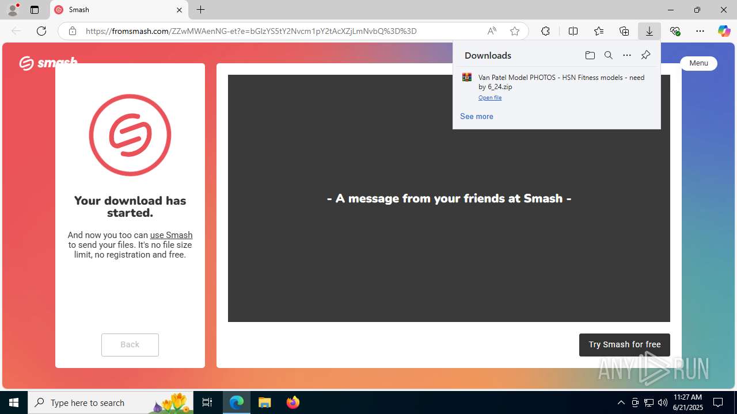Follow the 'use Smash' link
This screenshot has width=737, height=414.
point(171,235)
